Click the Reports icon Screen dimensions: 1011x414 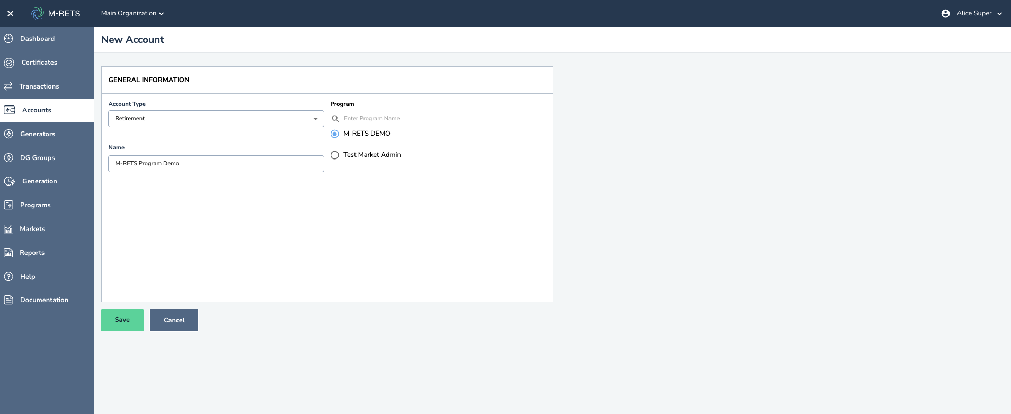tap(8, 253)
